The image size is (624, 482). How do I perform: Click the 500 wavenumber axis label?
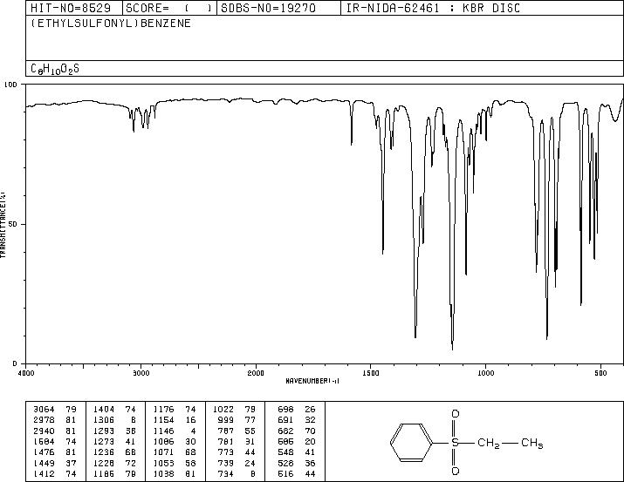point(600,373)
